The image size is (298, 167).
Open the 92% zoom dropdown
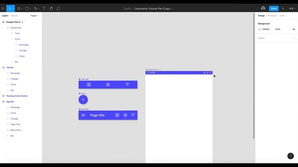pos(292,8)
